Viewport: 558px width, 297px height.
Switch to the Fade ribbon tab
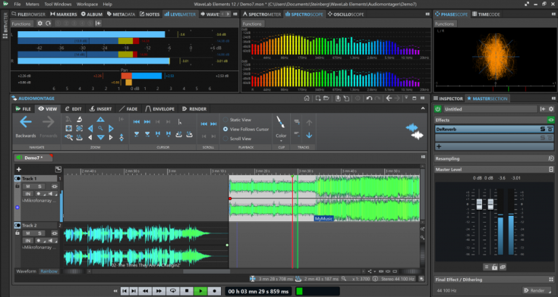128,109
